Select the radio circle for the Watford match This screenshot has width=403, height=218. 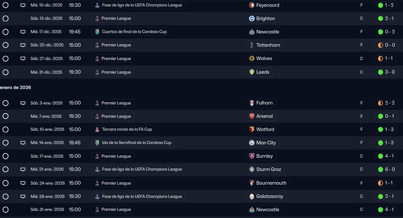point(6,129)
